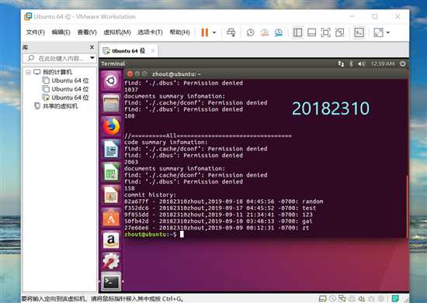Viewport: 427px width, 303px height.
Task: Open LibreOffice Writer from launcher
Action: click(x=111, y=150)
